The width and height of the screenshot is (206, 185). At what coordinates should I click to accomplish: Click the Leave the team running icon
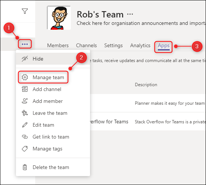click(x=25, y=113)
